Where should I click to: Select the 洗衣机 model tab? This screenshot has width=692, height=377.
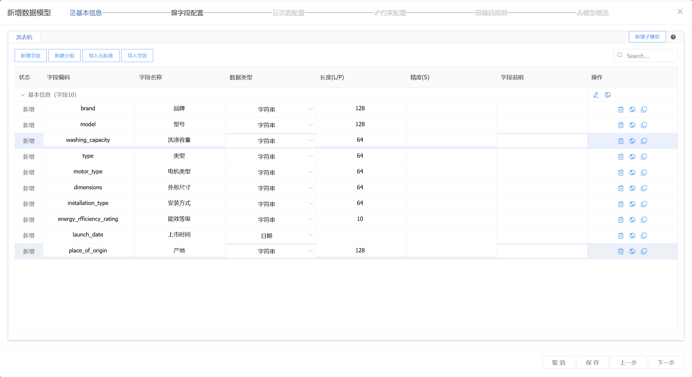(x=24, y=37)
